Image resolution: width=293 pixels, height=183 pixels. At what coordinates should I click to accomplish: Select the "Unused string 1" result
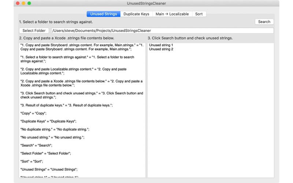tap(161, 45)
